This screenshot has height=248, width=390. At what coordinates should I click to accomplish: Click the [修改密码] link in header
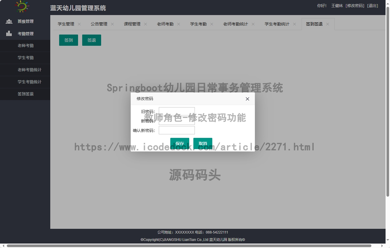point(355,6)
